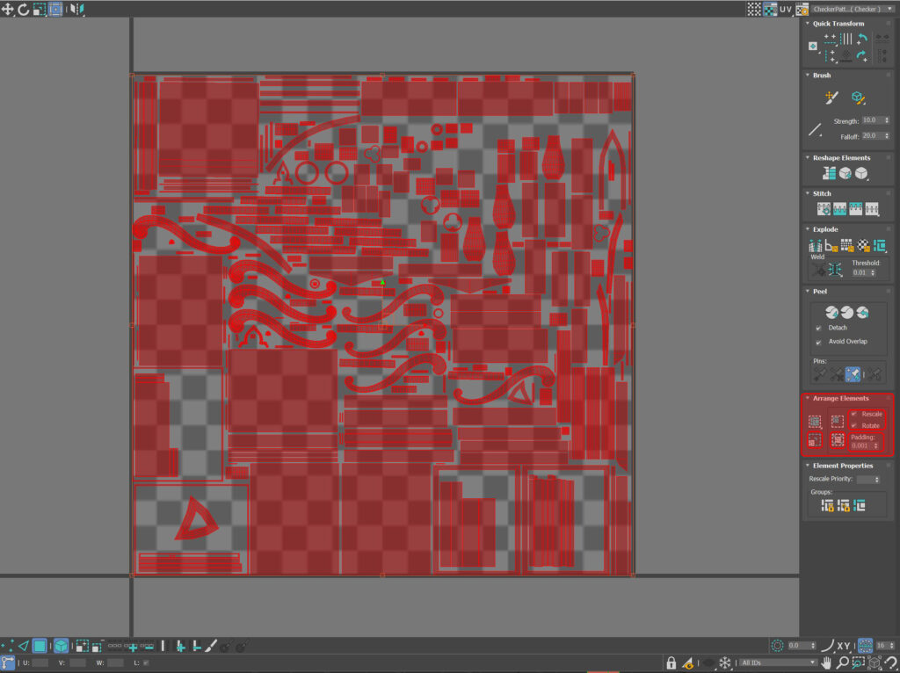Adjust the Strength spinner arrows
Viewport: 900px width, 673px height.
click(887, 120)
